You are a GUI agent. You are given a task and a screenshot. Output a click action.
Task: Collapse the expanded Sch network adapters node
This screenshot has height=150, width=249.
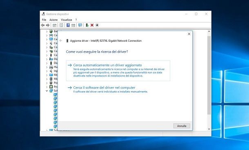47,91
